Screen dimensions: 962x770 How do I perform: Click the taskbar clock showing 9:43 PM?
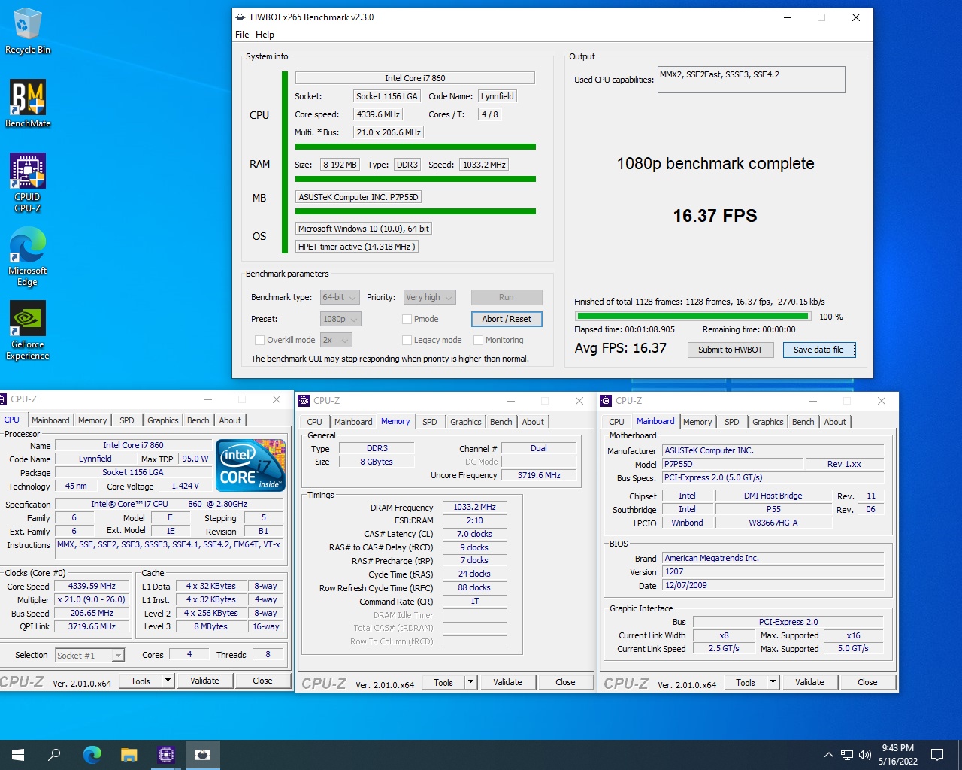[x=898, y=755]
